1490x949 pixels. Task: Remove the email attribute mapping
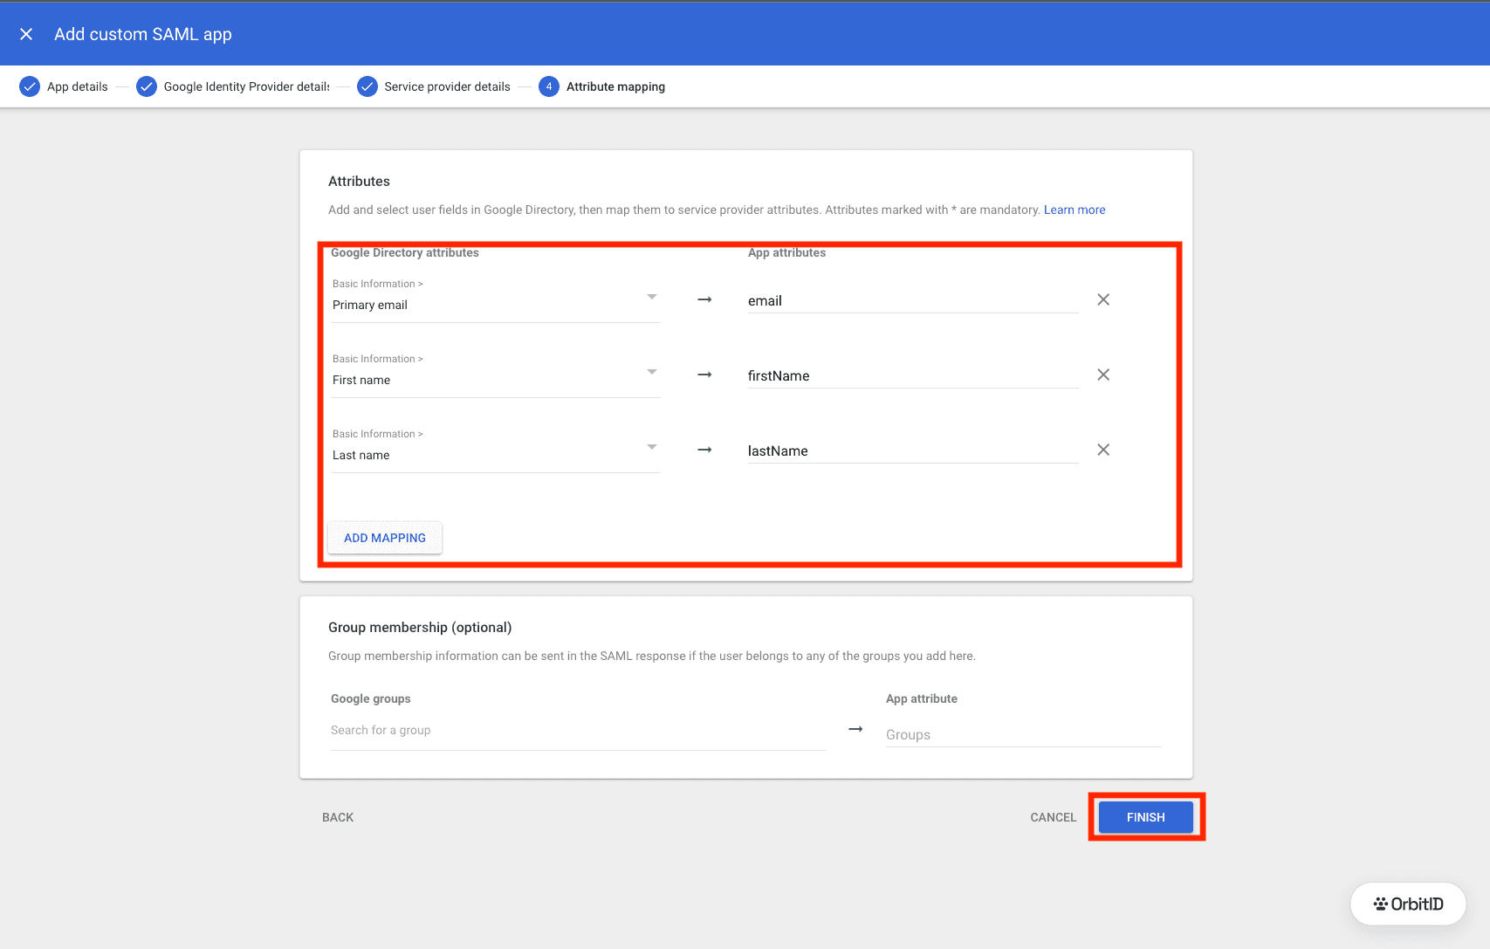[1103, 299]
